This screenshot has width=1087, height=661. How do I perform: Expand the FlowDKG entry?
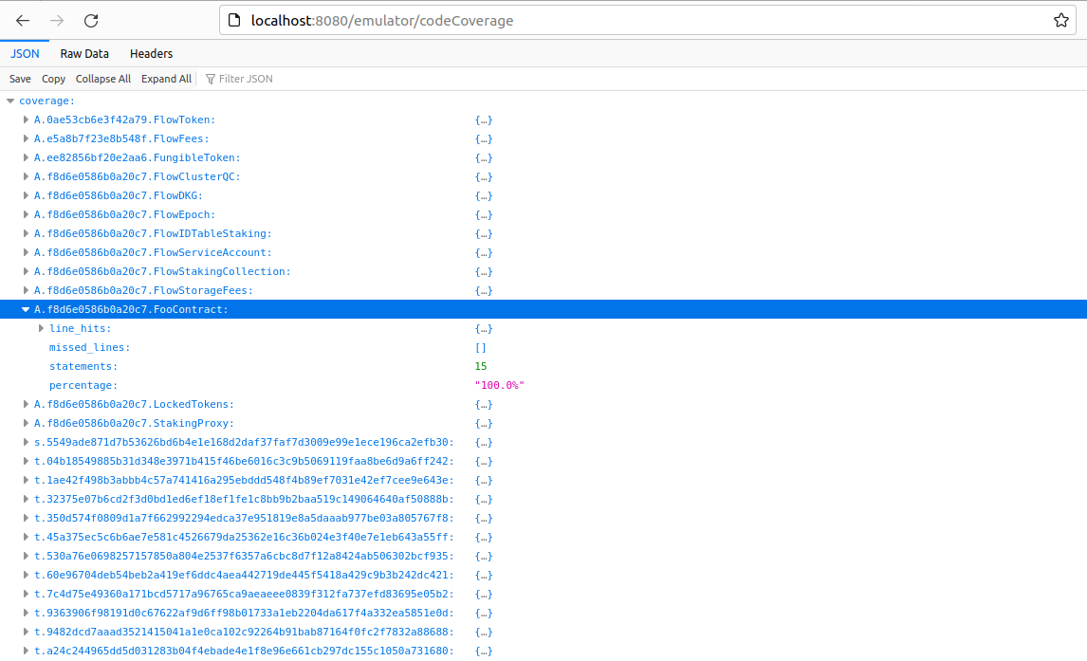click(26, 196)
